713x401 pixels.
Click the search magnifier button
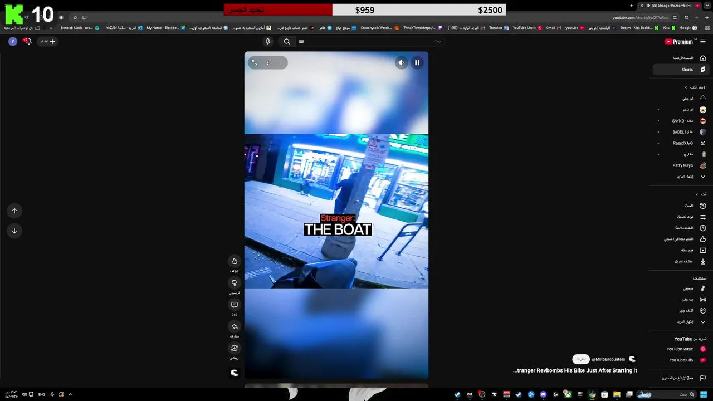pos(287,41)
